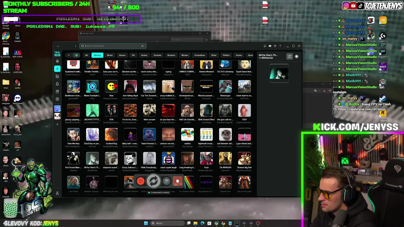This screenshot has width=404, height=227.
Task: Play the Reload gun sound
Action: (225, 86)
